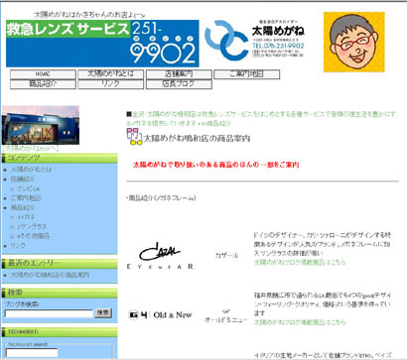Open the recent entry 太陽めがね鳴和店の商品案内

50,275
